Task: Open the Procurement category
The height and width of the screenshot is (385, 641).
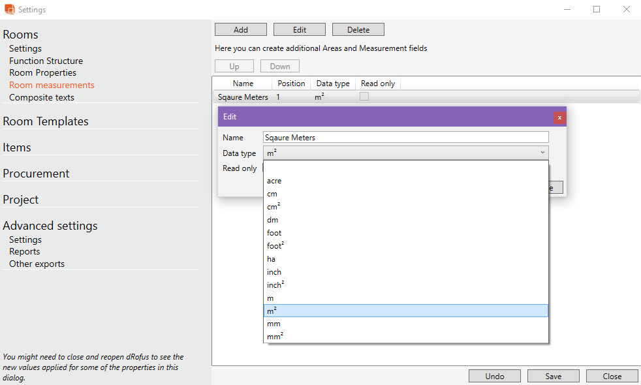Action: coord(36,174)
